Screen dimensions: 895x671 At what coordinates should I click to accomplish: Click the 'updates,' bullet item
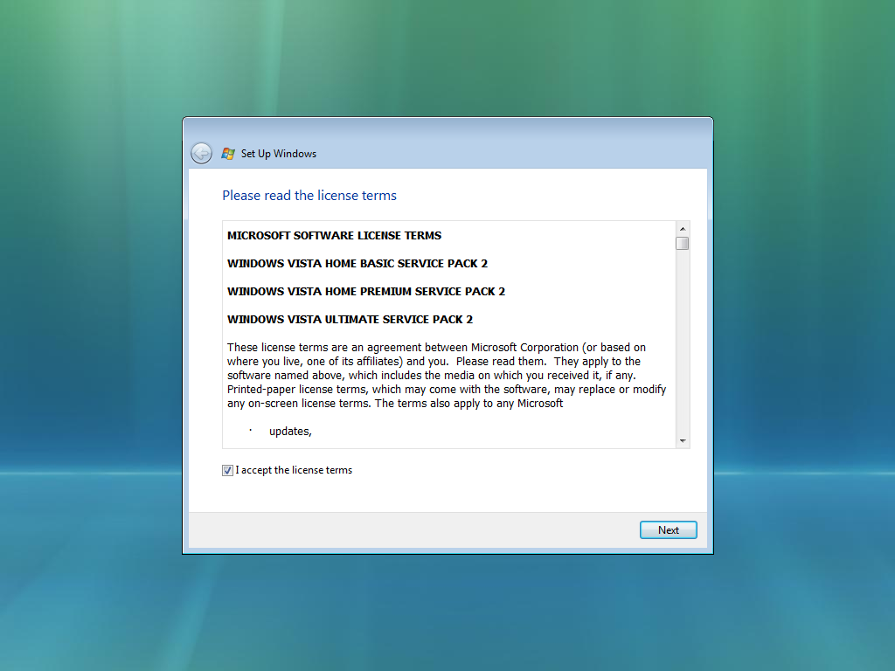(x=290, y=432)
